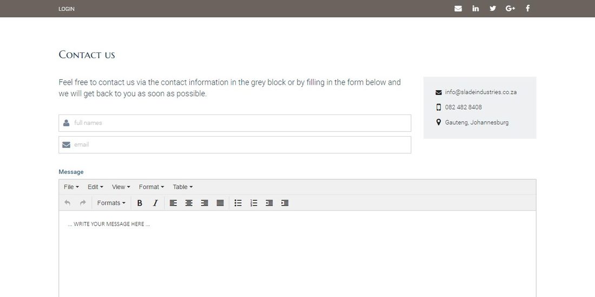
Task: Open the Format menu
Action: click(151, 187)
